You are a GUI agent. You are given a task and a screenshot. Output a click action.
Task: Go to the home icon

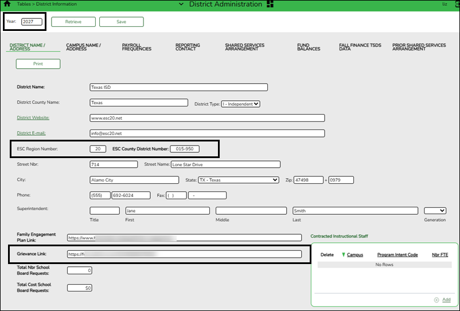tap(7, 4)
